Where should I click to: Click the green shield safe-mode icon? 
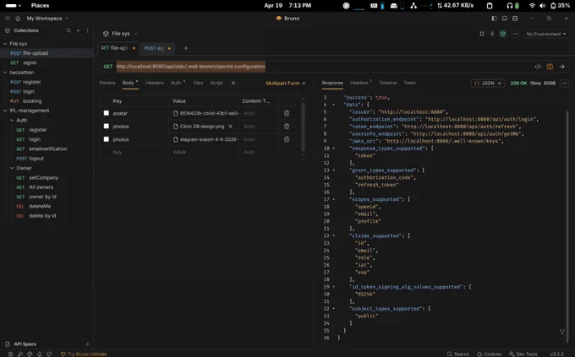tap(503, 34)
